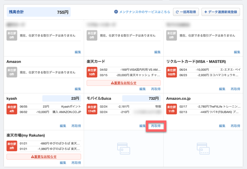
Task: Click the 未仕訳 11件 badge for Amazon.co.jp
Action: click(171, 109)
